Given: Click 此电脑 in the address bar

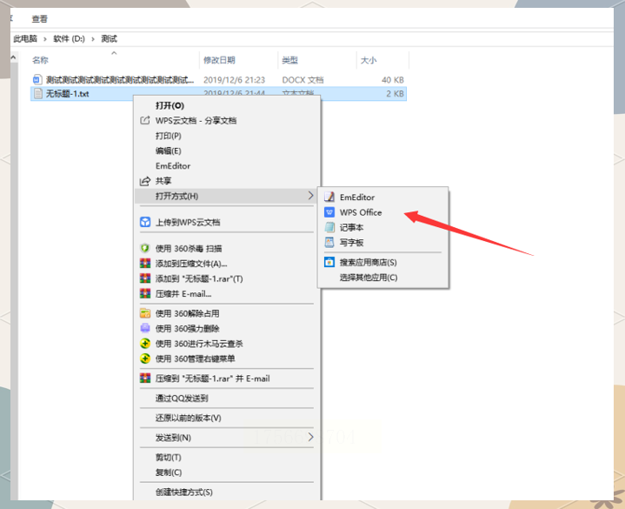Looking at the screenshot, I should click(25, 38).
